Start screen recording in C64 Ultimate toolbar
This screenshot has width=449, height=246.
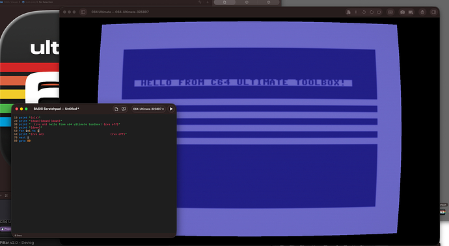coord(411,12)
